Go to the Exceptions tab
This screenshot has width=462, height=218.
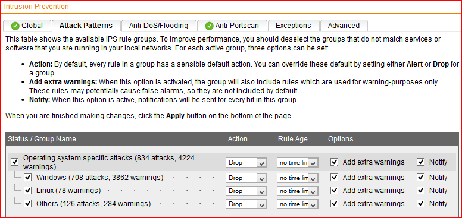click(293, 26)
